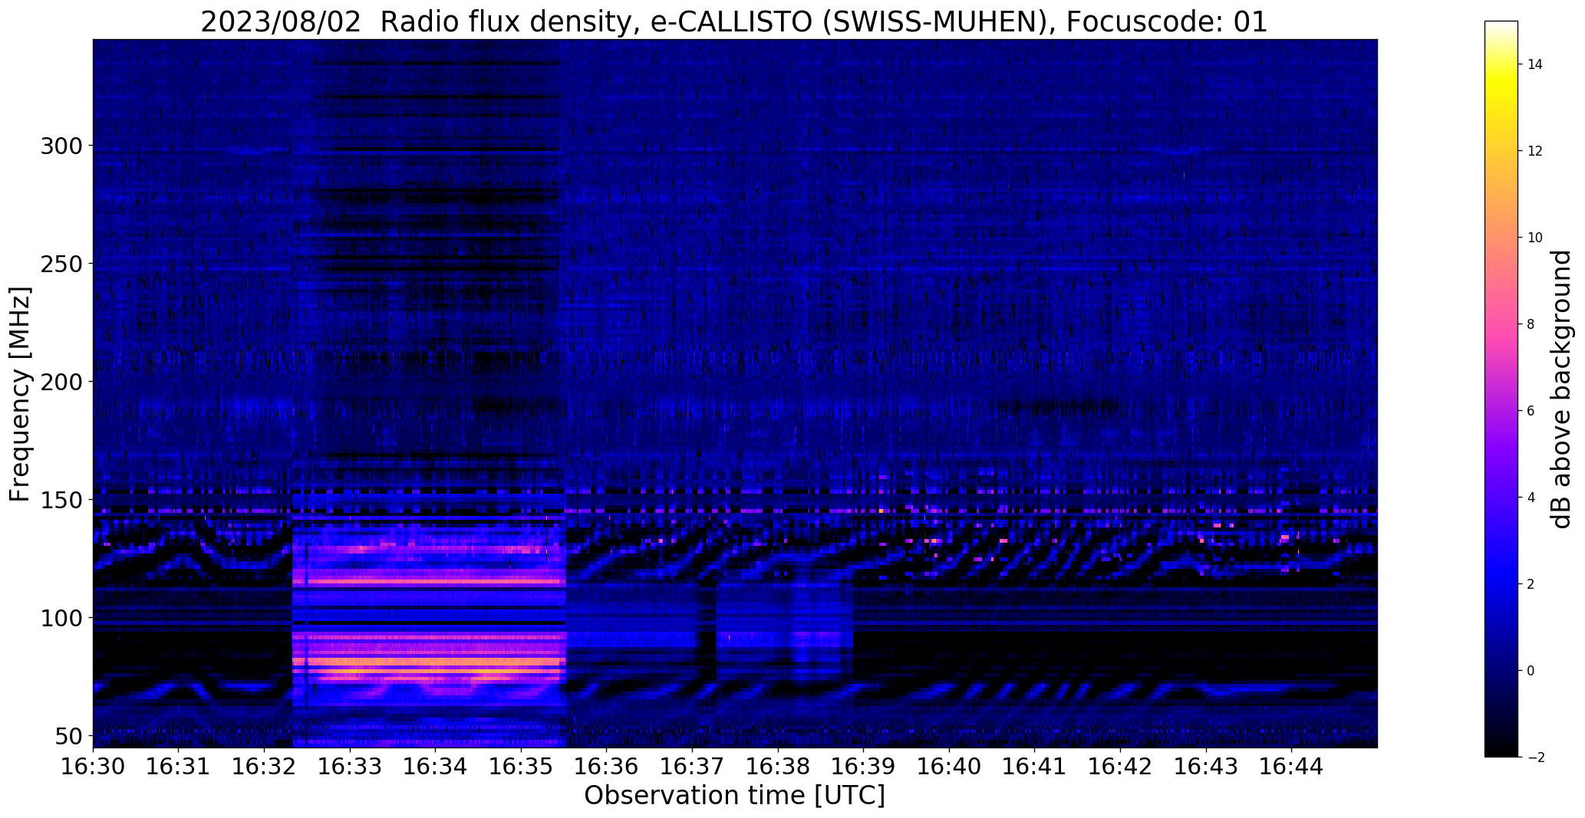
Task: Click the 16:33 time tick label
Action: (x=350, y=766)
